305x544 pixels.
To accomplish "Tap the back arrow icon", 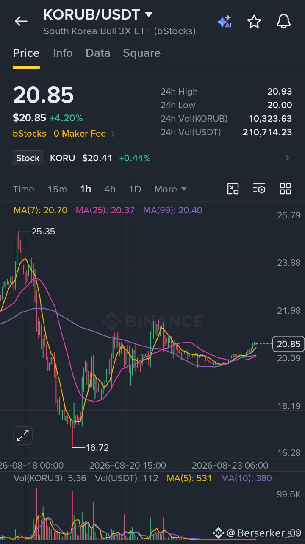I will point(21,21).
